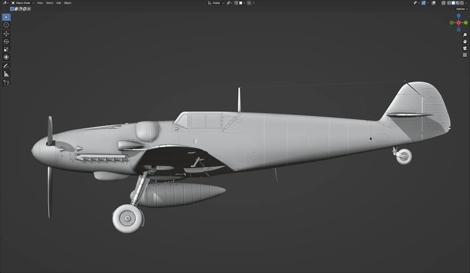Screen dimensions: 470x273
Task: Expand the Global transform orientation dropdown
Action: click(216, 3)
